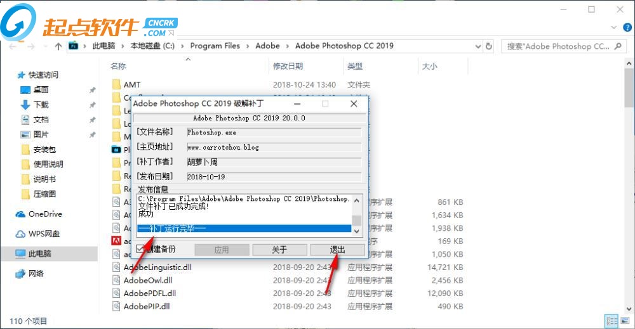
Task: Switch to details view icon in status bar
Action: point(612,321)
